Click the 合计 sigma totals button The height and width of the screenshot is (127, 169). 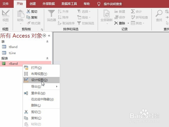pos(136,11)
